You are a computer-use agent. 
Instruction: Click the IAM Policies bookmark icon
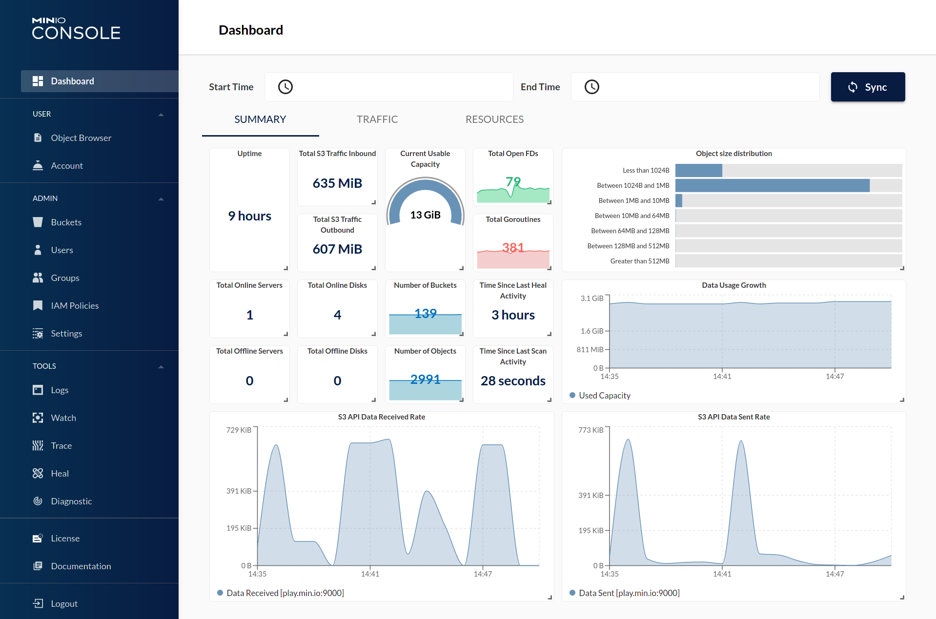click(38, 306)
